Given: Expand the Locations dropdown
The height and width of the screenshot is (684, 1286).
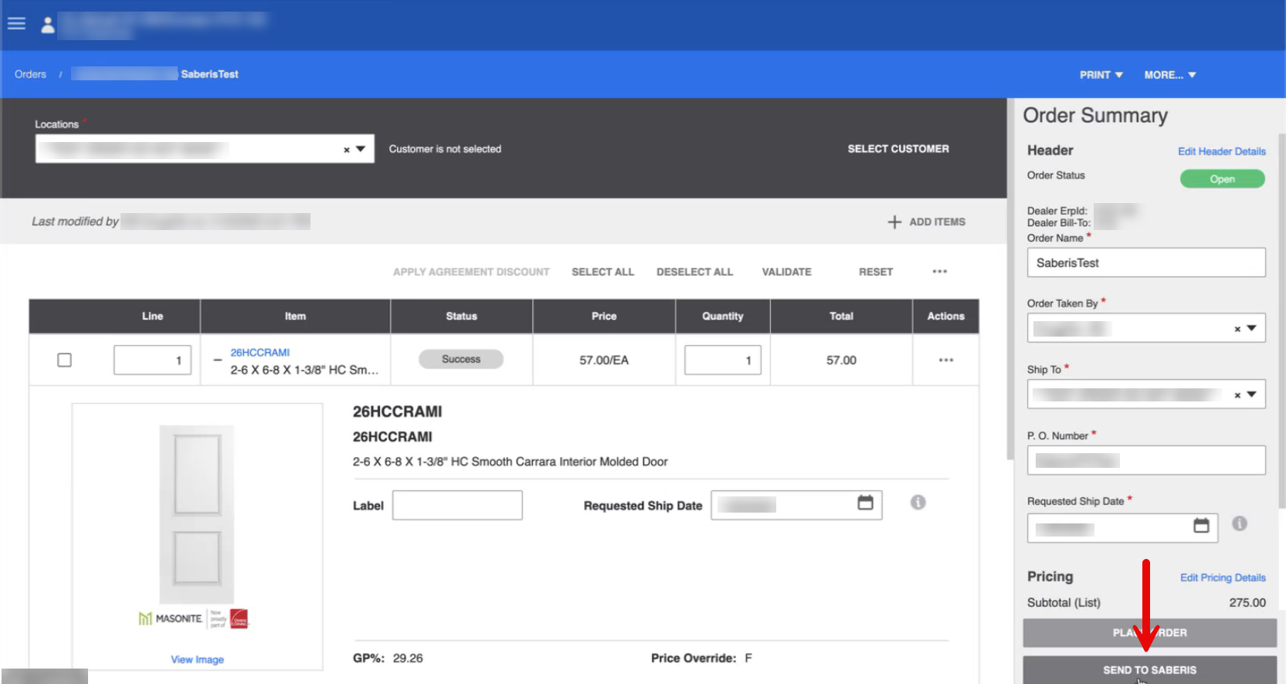Looking at the screenshot, I should tap(361, 149).
